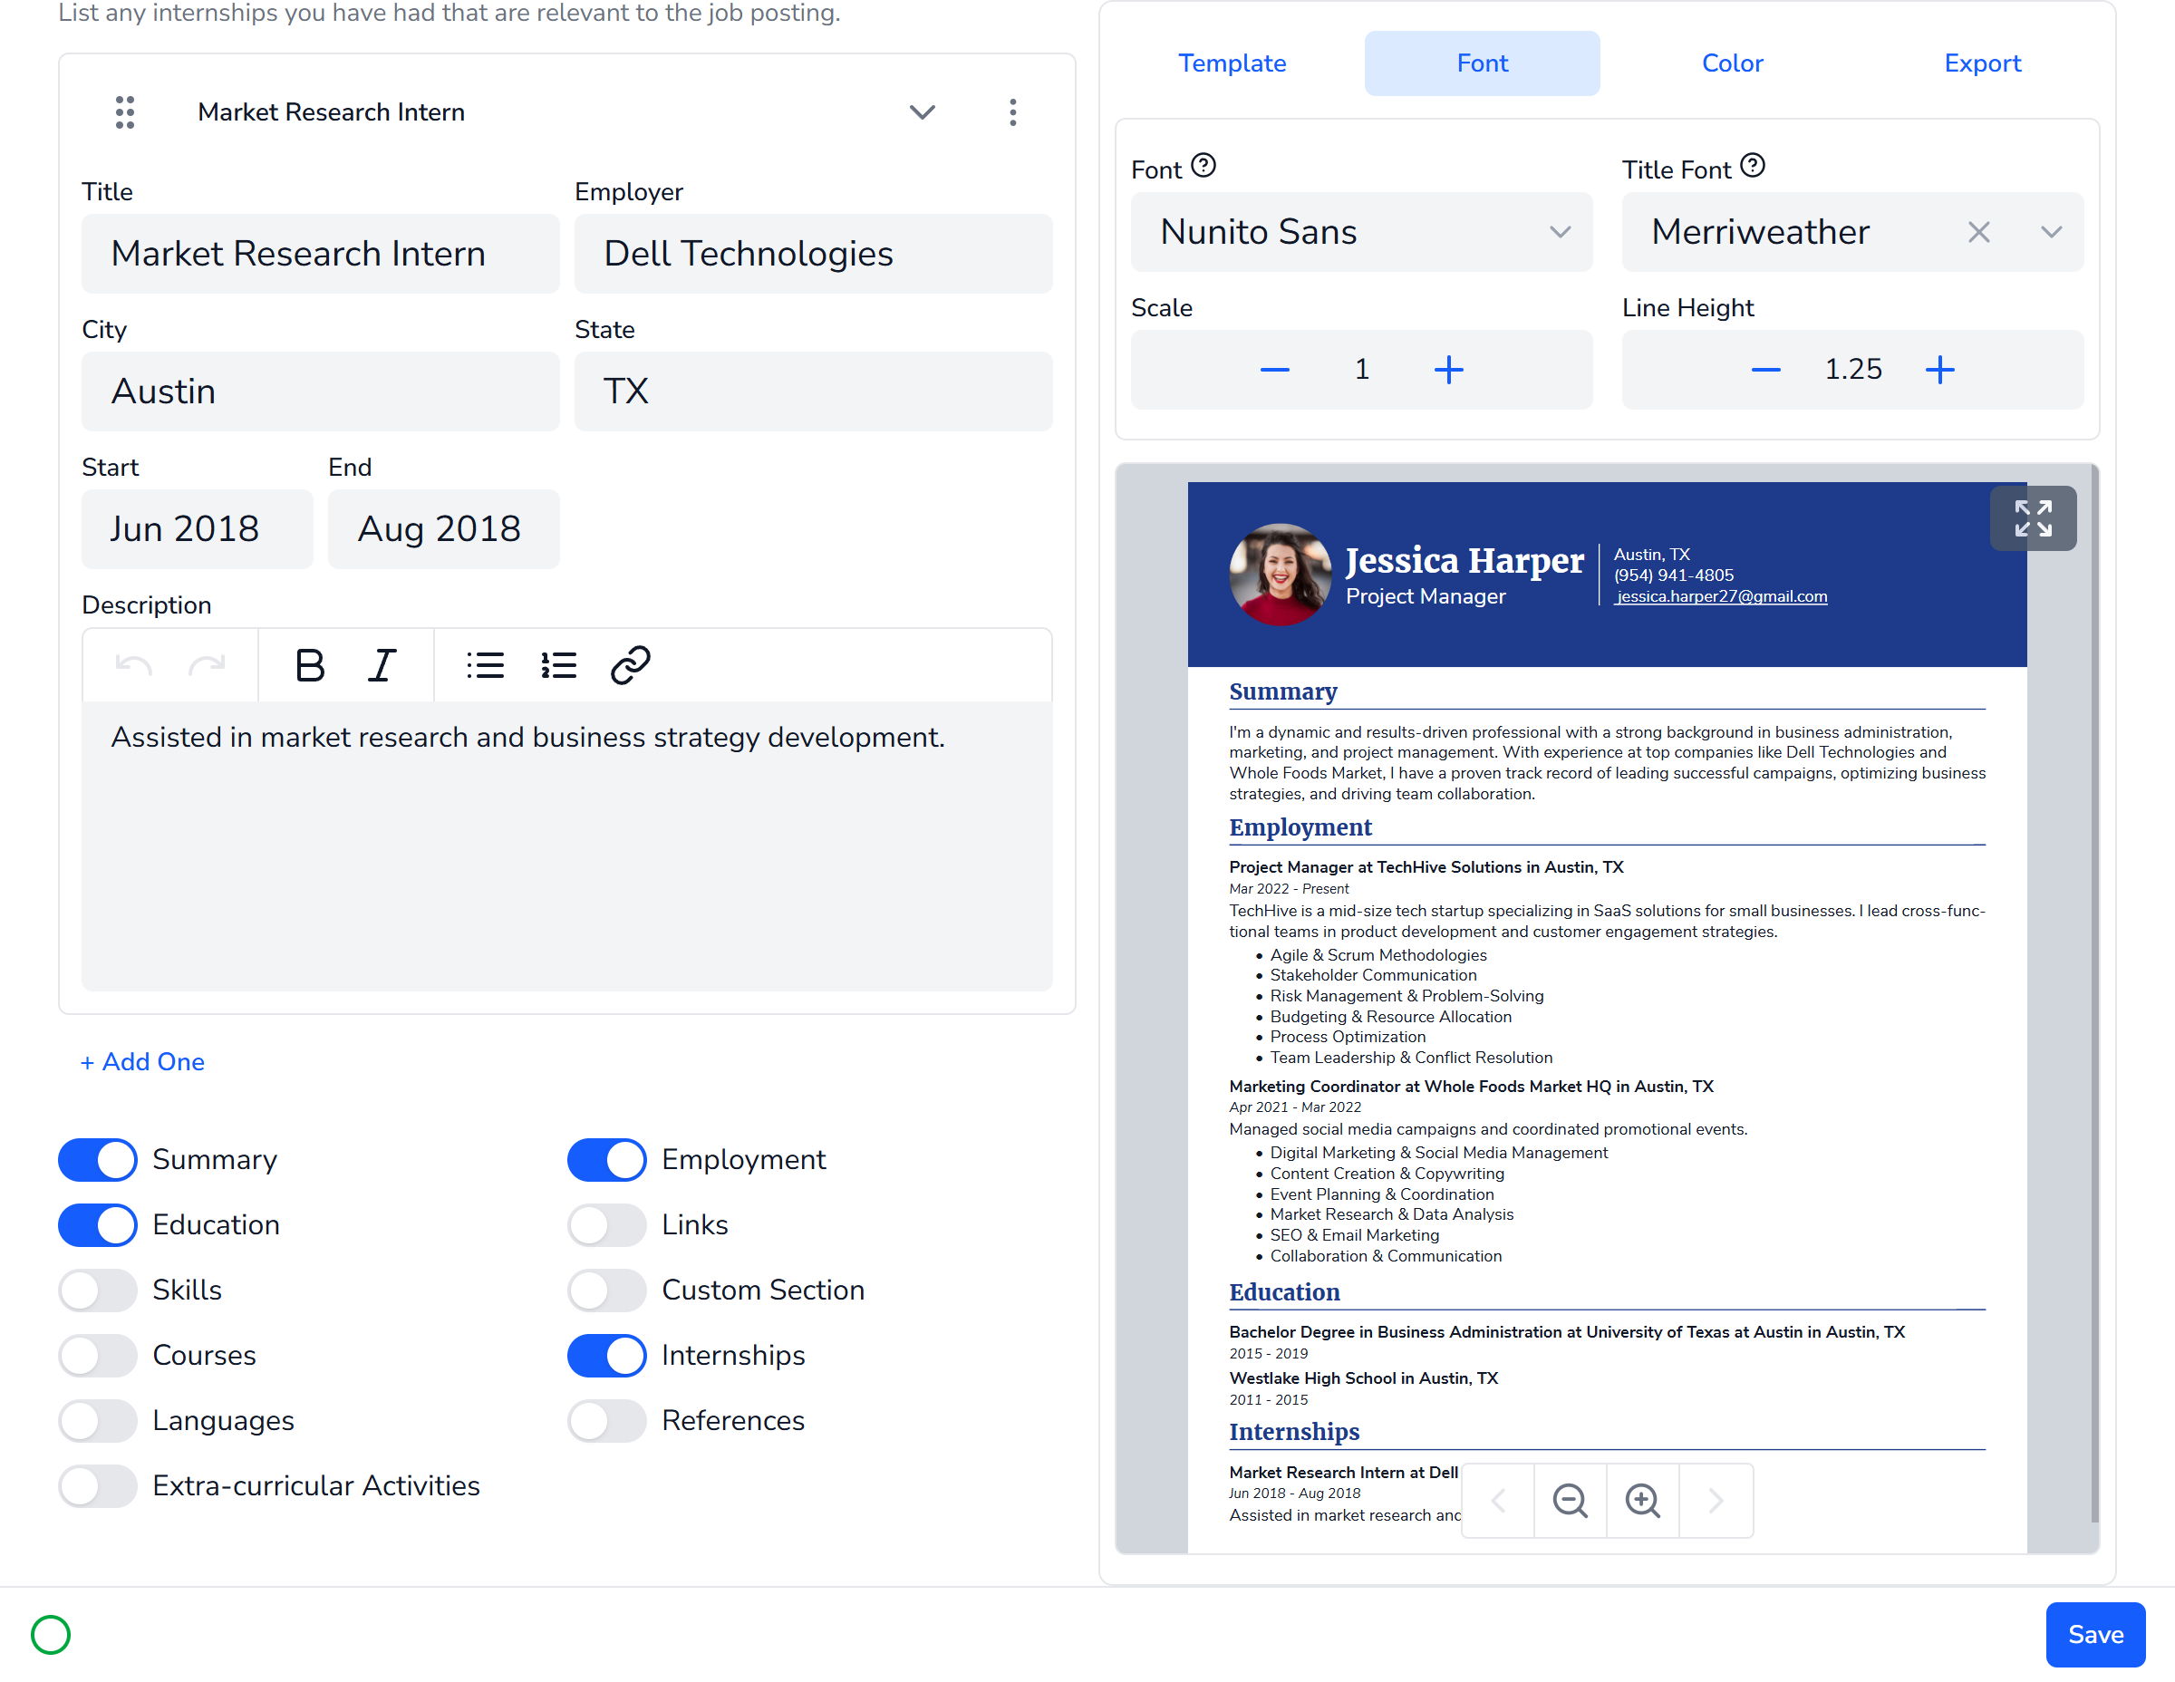Viewport: 2175px width, 1682px height.
Task: Enable the Languages section toggle
Action: tap(98, 1420)
